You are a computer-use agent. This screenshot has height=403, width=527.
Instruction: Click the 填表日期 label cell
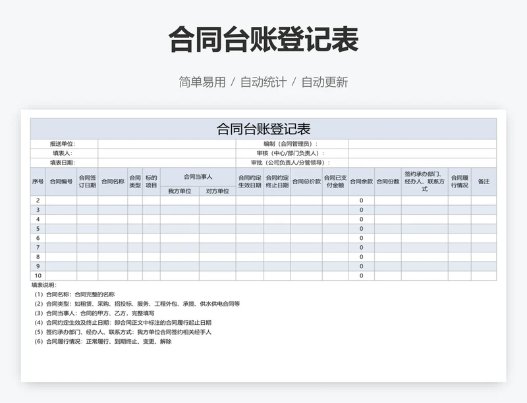tap(64, 163)
